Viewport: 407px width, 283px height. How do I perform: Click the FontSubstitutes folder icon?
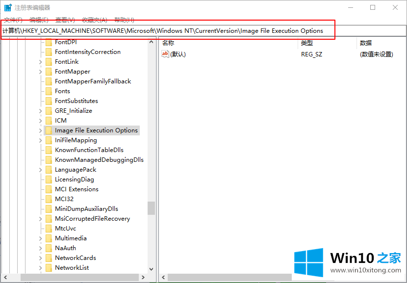click(x=49, y=101)
